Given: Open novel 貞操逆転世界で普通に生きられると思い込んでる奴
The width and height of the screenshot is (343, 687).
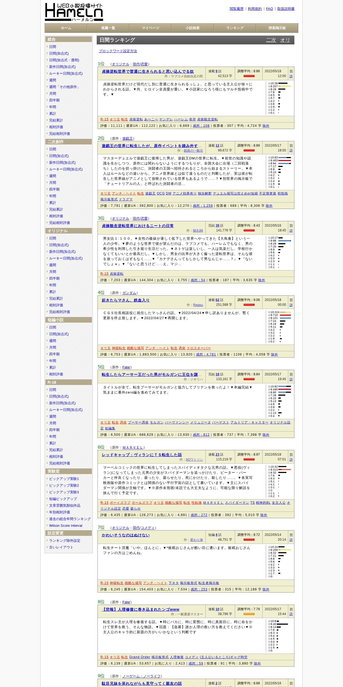Looking at the screenshot, I should 148,71.
